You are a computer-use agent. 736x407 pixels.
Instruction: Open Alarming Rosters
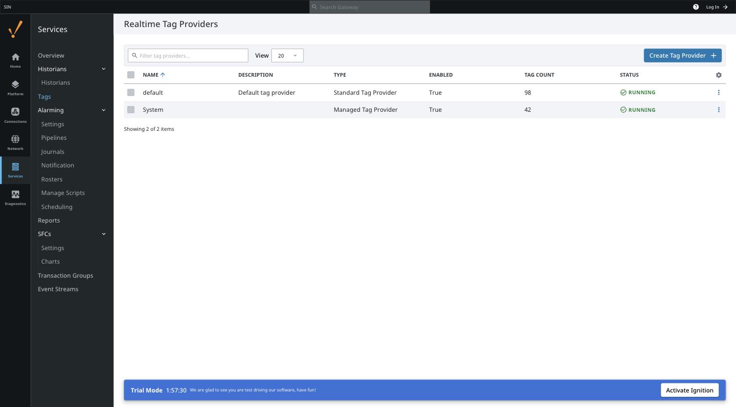(x=52, y=179)
